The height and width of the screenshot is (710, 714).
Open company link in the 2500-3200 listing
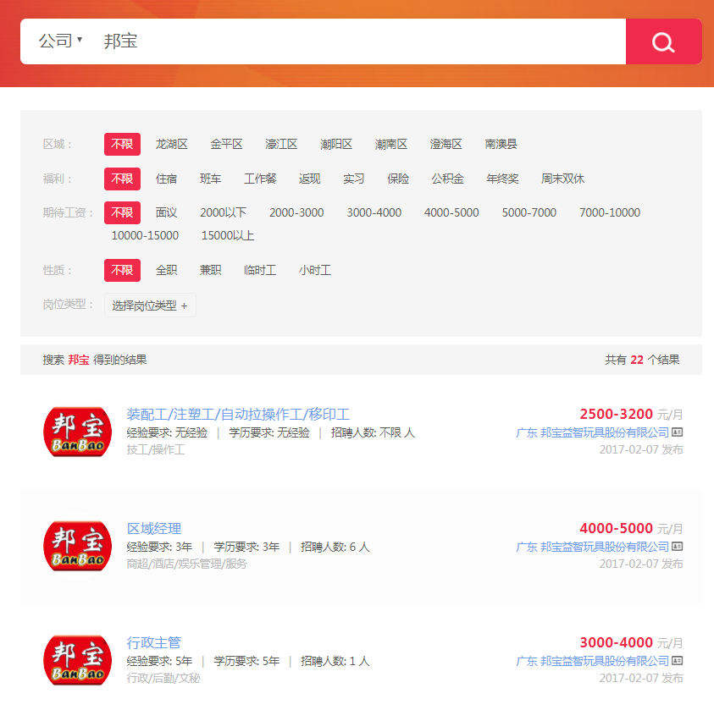[592, 432]
